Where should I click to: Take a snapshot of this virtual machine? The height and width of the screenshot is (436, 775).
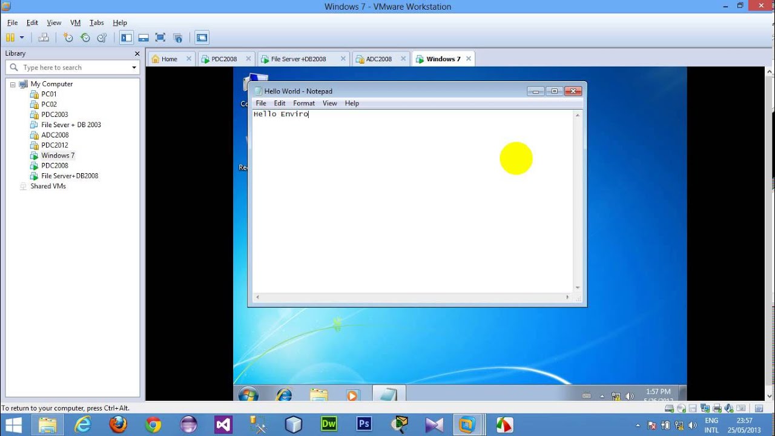[68, 38]
